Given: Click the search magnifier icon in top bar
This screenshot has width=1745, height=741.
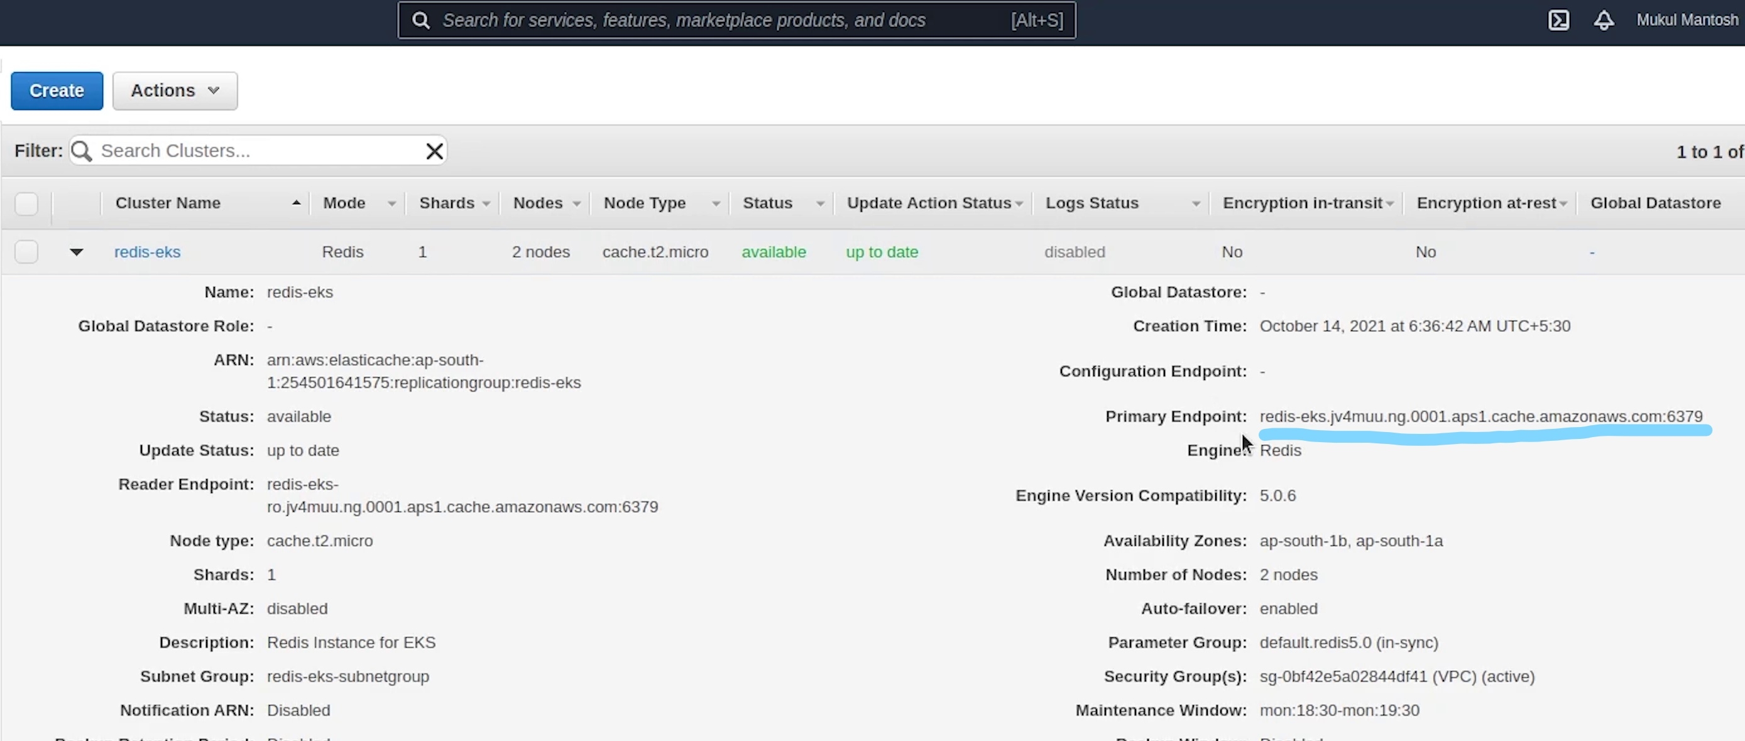Looking at the screenshot, I should [420, 20].
